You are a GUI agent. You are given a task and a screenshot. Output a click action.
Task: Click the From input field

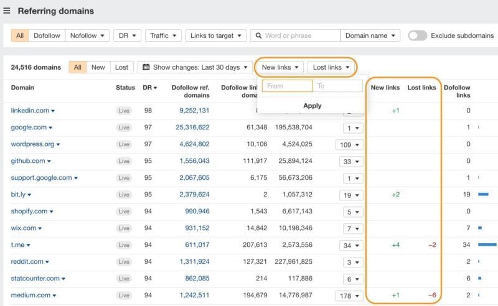coord(287,86)
